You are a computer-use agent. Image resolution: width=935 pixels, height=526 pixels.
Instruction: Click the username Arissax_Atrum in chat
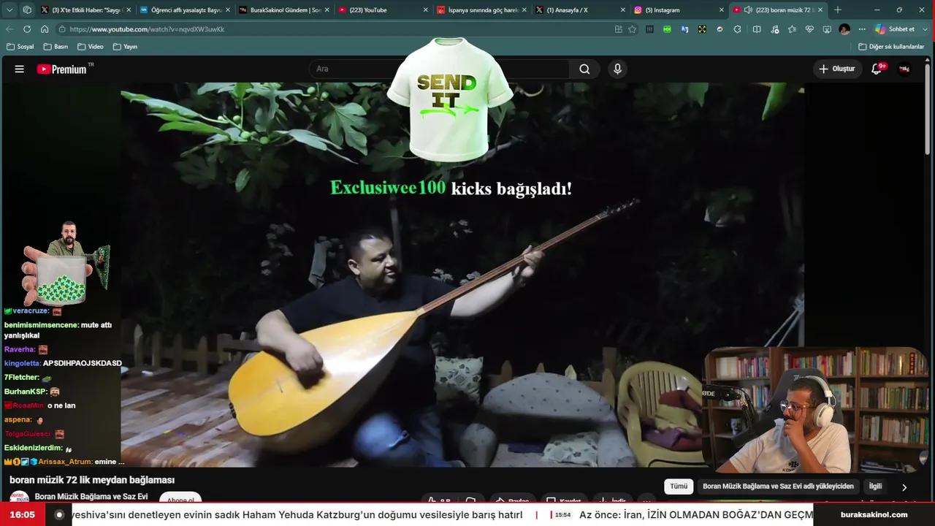coord(64,462)
